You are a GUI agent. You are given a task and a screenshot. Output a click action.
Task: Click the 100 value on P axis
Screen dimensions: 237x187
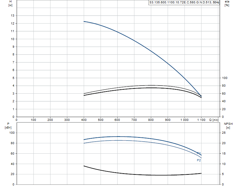(x=12, y=133)
